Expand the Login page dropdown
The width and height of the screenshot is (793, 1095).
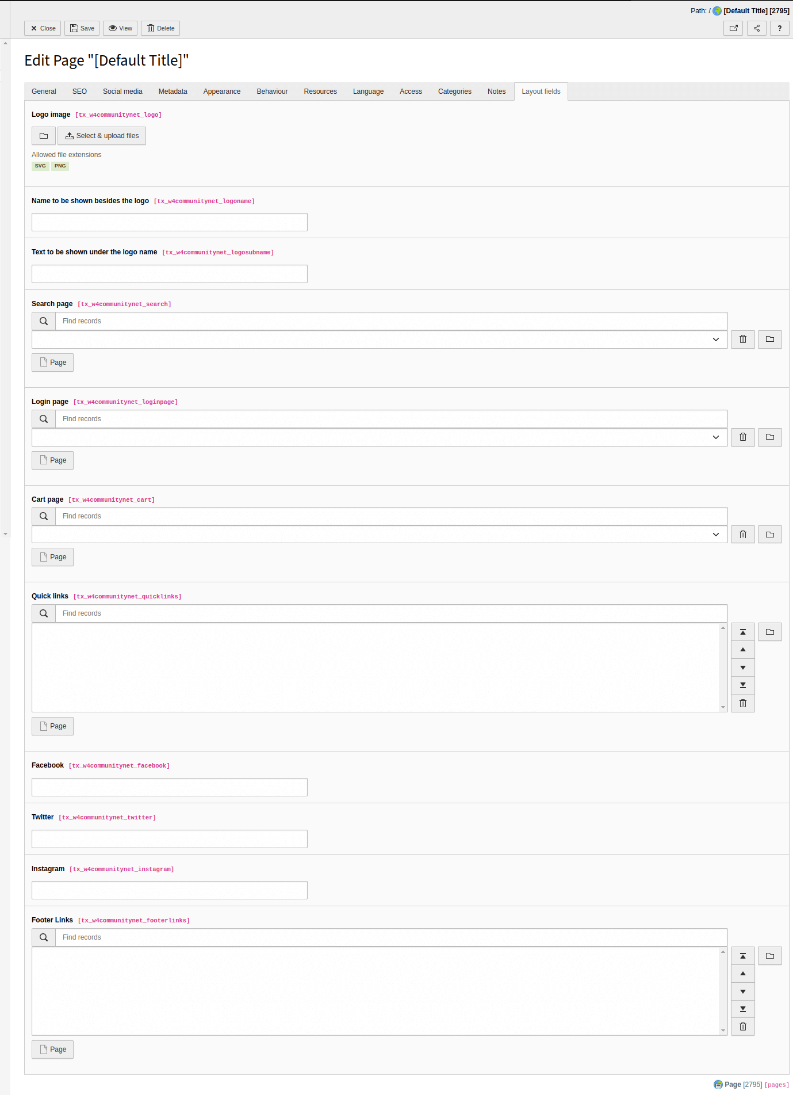point(380,437)
